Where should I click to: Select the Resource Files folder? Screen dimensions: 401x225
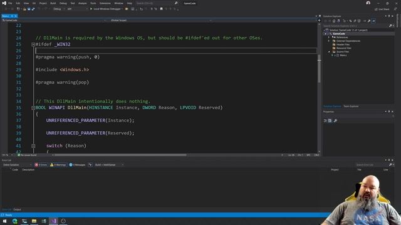point(344,48)
